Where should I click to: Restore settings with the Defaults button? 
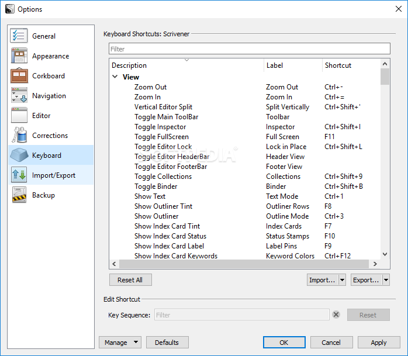(167, 342)
